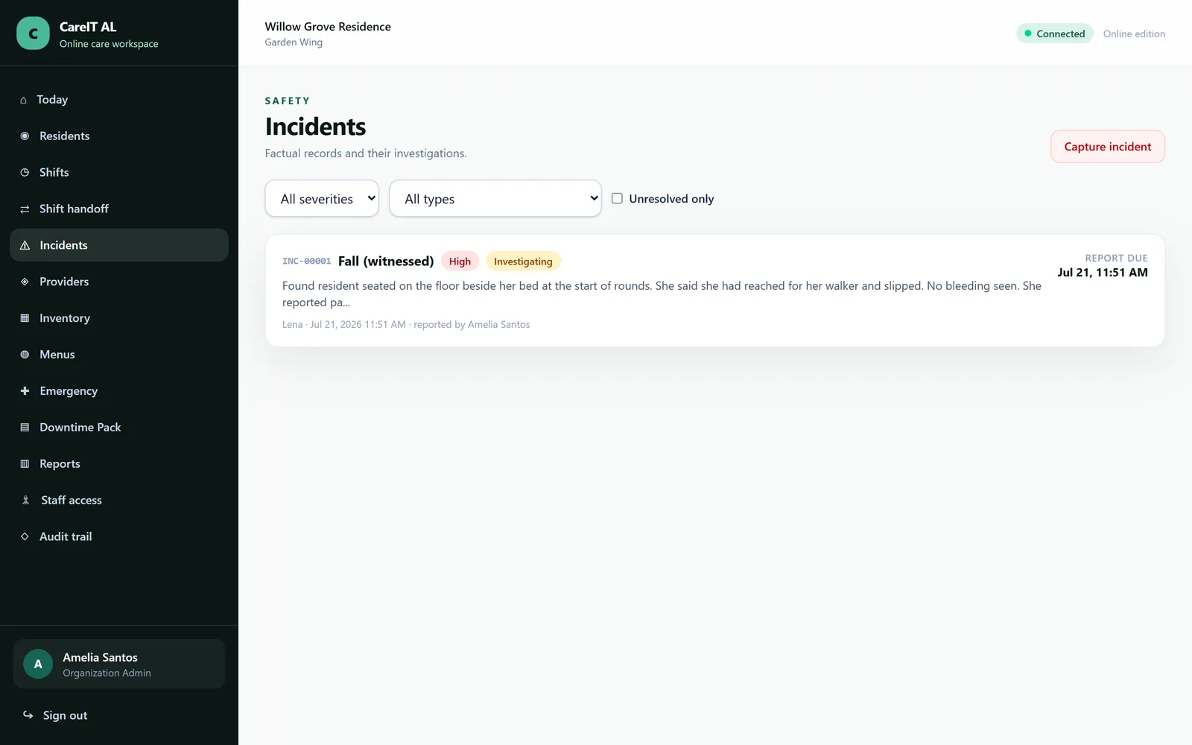Click the Residents sidebar icon
This screenshot has width=1192, height=745.
pos(25,136)
